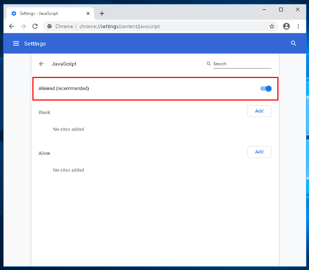Click the search icon in the blue Settings bar
The width and height of the screenshot is (309, 270).
(x=293, y=43)
